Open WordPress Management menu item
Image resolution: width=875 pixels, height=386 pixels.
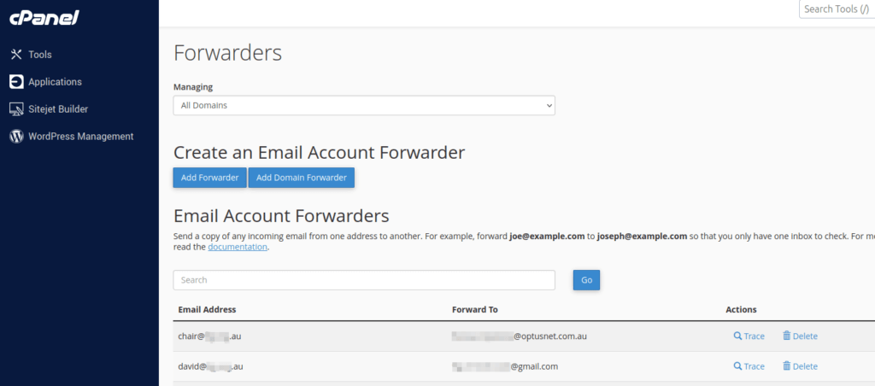tap(80, 137)
